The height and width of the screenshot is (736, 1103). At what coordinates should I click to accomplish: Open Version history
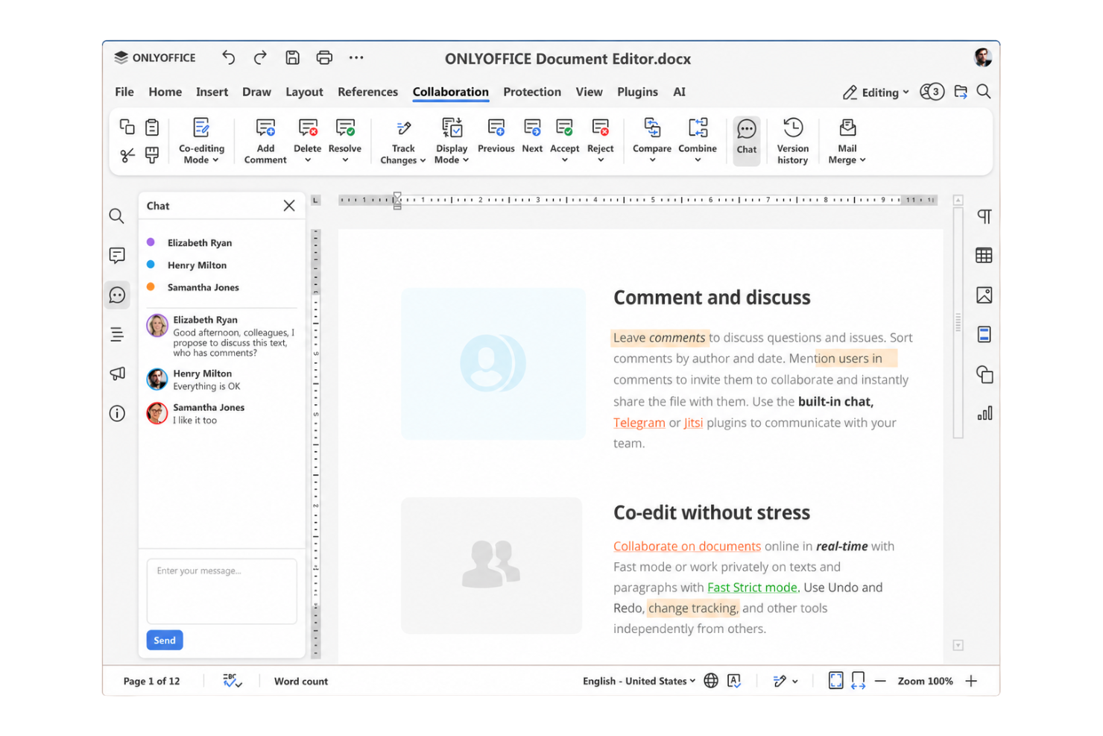(793, 141)
